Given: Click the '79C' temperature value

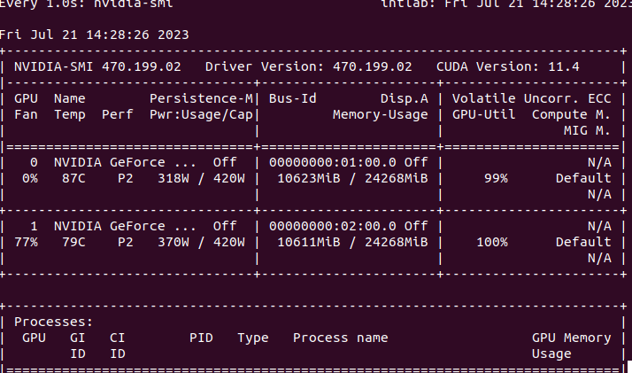Looking at the screenshot, I should (73, 242).
